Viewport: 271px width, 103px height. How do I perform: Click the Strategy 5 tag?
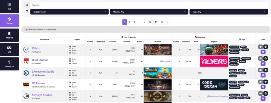pos(233,98)
